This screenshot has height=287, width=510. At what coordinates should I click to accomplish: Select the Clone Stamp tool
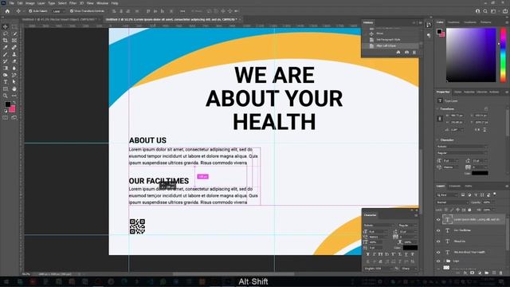point(14,54)
